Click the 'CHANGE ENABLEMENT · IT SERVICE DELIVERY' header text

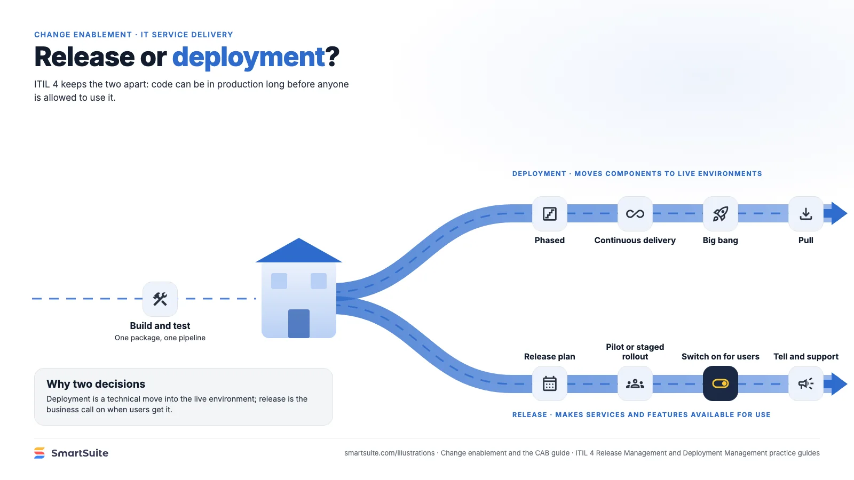click(x=133, y=35)
